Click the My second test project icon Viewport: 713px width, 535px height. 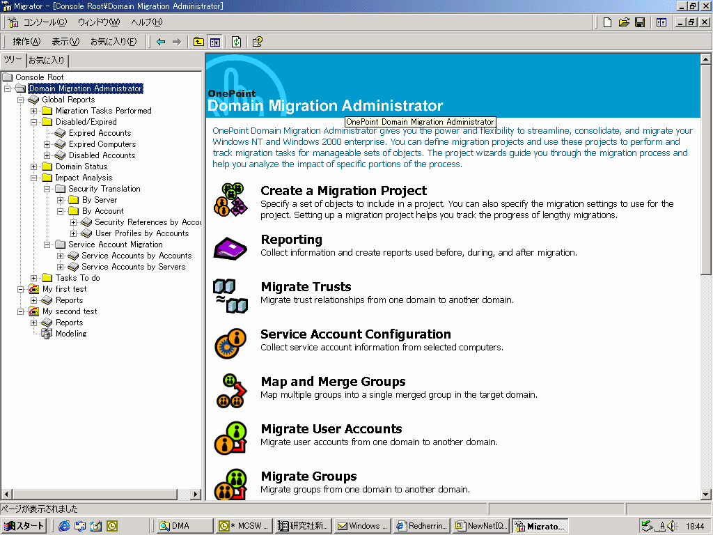click(33, 311)
